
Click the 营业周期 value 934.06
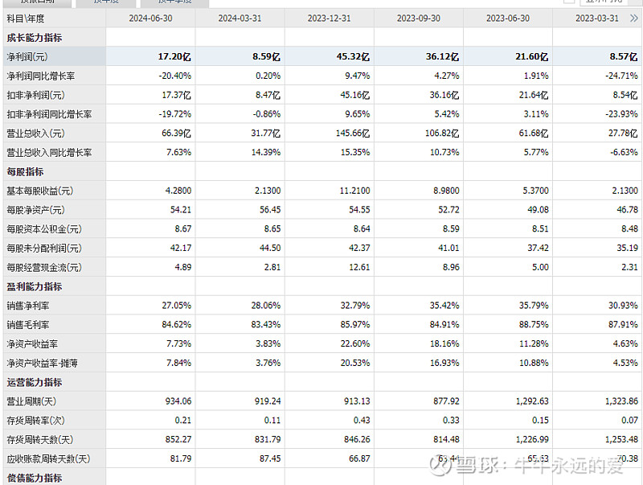(178, 401)
